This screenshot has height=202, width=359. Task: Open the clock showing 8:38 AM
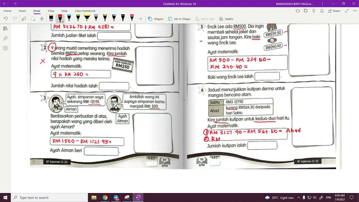coord(340,198)
